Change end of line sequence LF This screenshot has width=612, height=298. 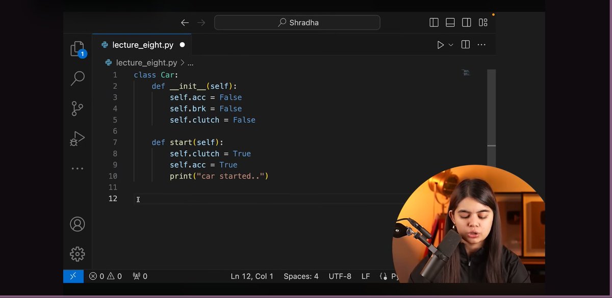[366, 276]
